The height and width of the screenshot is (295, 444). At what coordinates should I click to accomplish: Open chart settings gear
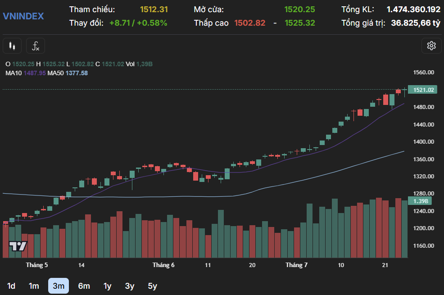(431, 45)
